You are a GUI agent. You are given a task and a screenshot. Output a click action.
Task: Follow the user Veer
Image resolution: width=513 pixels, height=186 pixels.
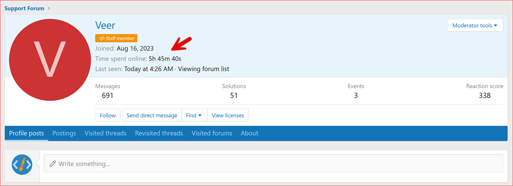tap(107, 115)
